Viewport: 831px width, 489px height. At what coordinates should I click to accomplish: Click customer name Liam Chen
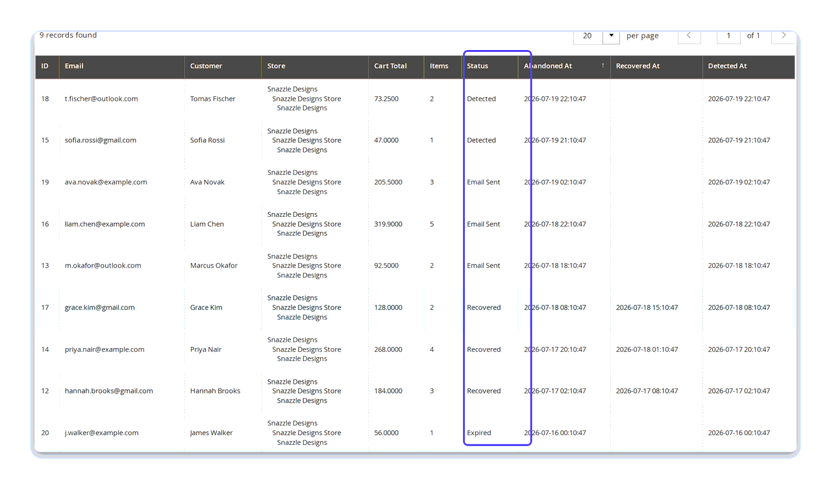tap(207, 224)
